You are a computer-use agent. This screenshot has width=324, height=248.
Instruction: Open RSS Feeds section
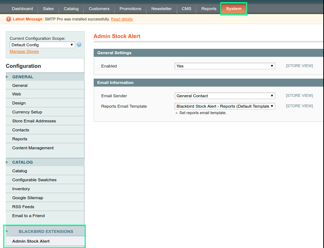tap(45, 207)
